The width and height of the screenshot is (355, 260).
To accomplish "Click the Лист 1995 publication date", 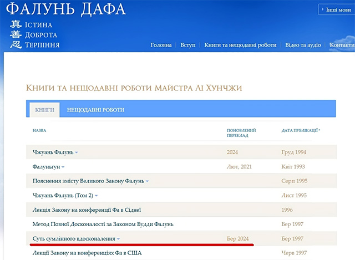I will point(294,196).
